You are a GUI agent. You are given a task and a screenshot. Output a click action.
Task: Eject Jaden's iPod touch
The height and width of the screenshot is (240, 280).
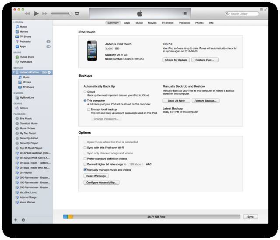pyautogui.click(x=49, y=72)
